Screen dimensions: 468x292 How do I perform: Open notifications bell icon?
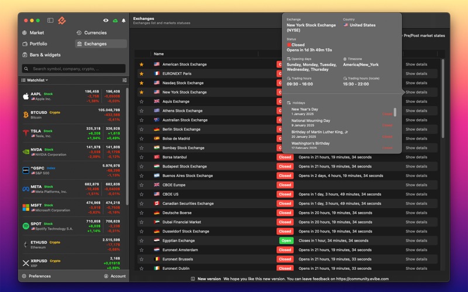coord(123,20)
